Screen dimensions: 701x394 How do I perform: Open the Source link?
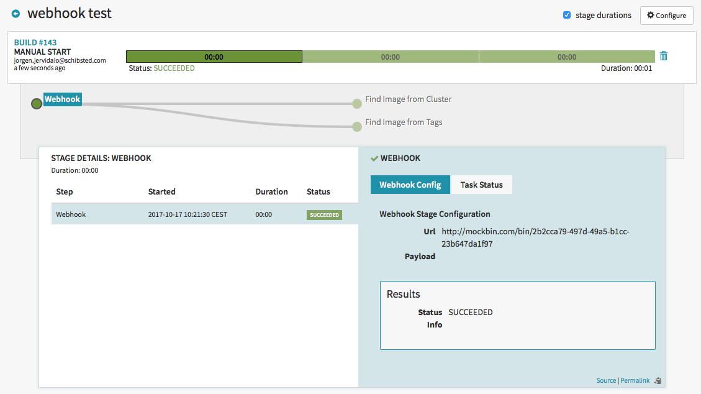pyautogui.click(x=605, y=380)
